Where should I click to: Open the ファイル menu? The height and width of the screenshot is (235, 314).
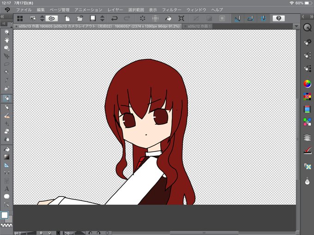[24, 10]
